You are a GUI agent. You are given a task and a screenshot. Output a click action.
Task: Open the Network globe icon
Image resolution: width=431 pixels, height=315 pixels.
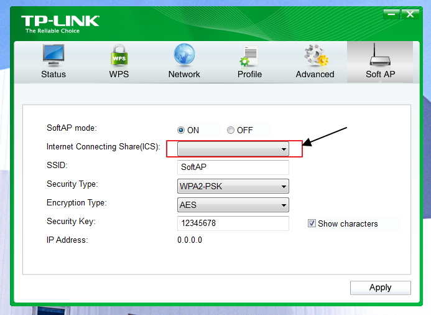click(x=184, y=55)
